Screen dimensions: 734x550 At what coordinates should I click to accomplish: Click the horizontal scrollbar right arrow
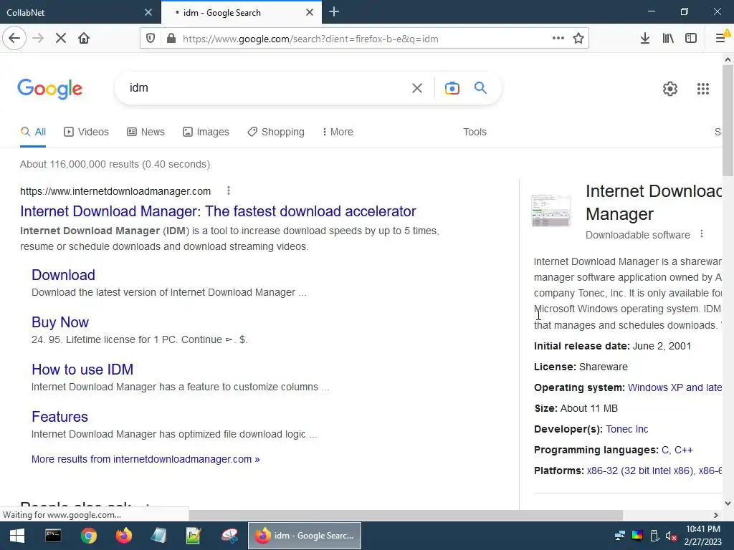[716, 515]
